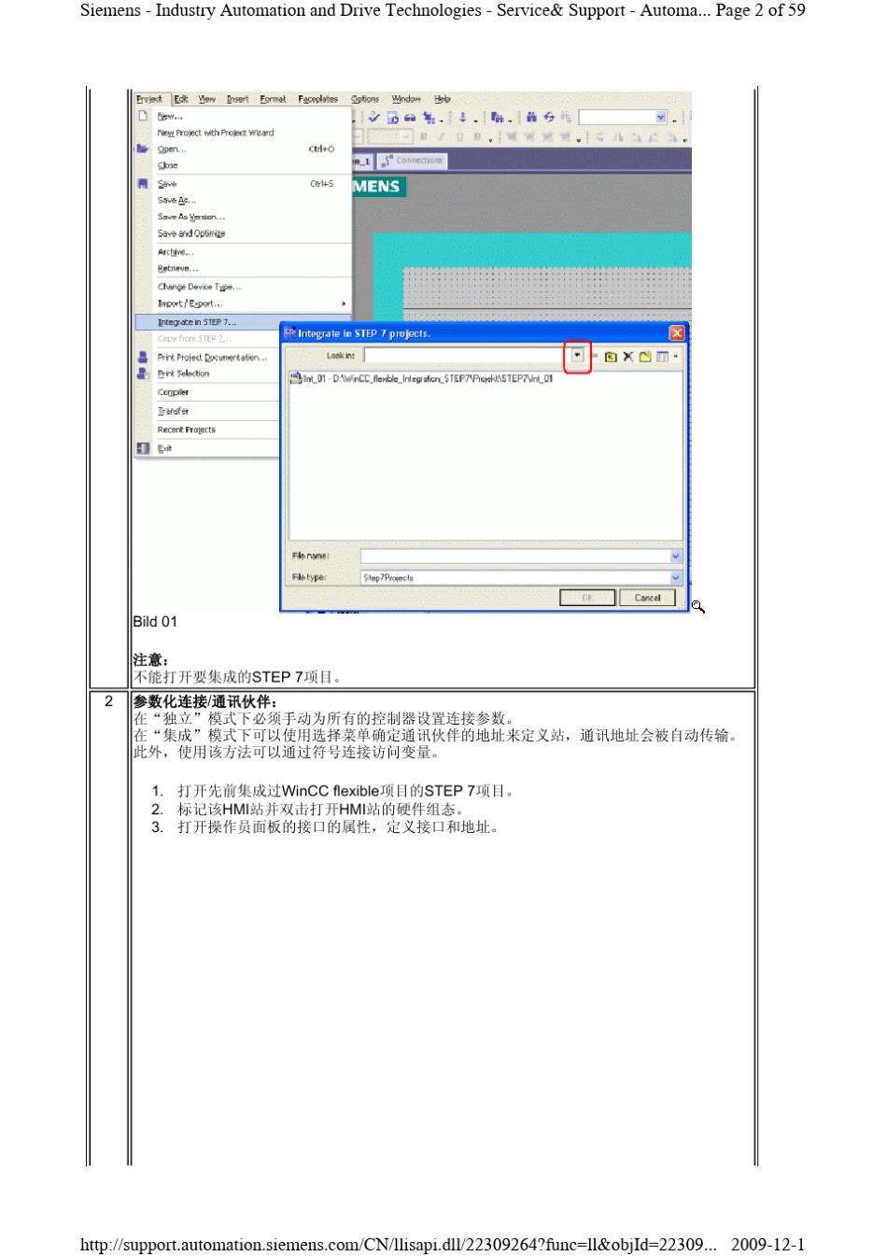Open the Look in dropdown arrow
887x1256 pixels.
tap(578, 356)
